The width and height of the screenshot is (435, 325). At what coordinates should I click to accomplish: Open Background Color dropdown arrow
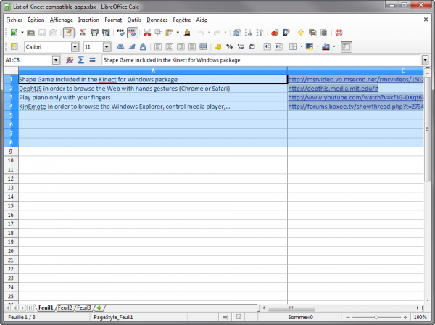pos(318,46)
